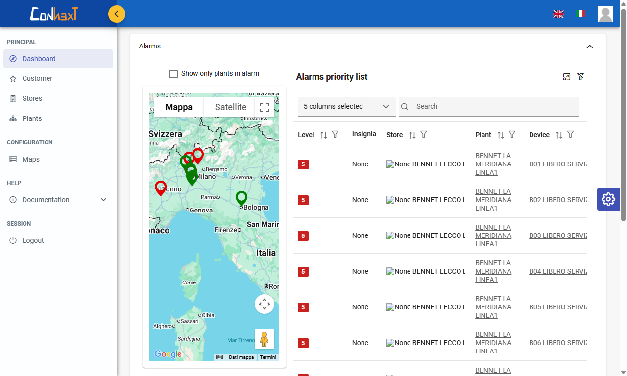Open the settings gear panel
The width and height of the screenshot is (627, 376).
(x=608, y=199)
